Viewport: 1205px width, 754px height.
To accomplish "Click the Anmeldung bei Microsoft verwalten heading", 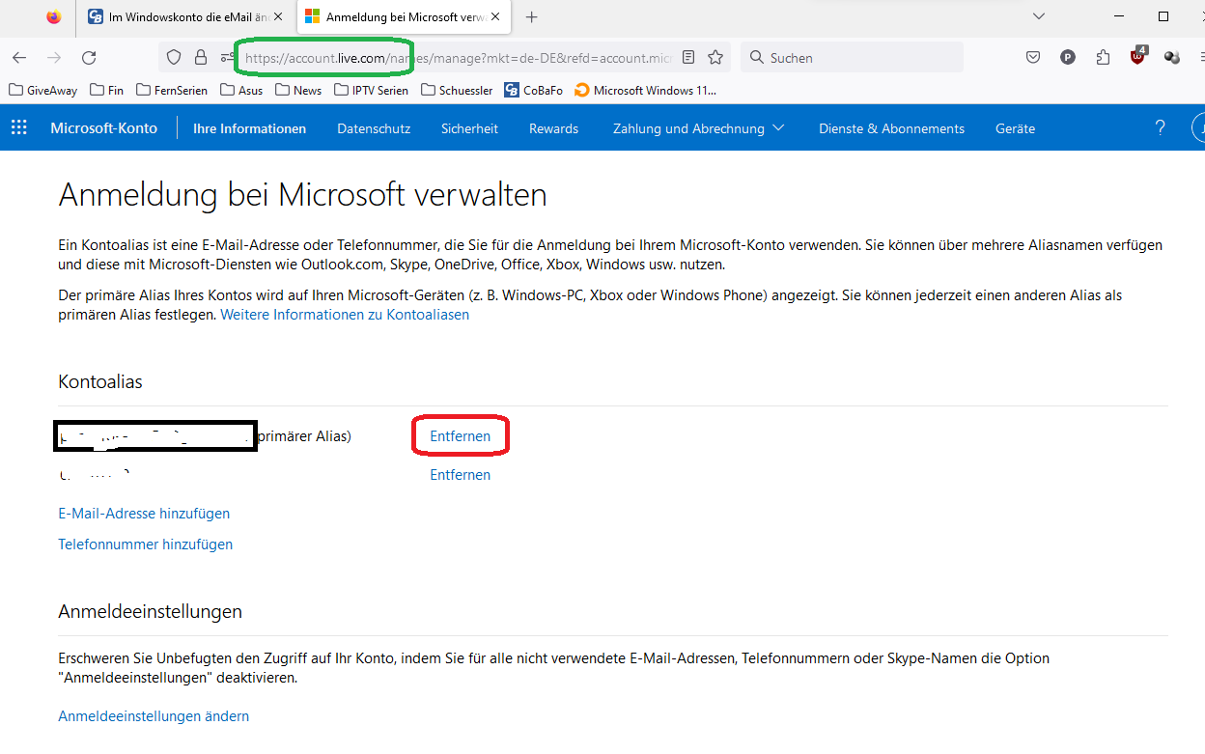I will point(302,195).
